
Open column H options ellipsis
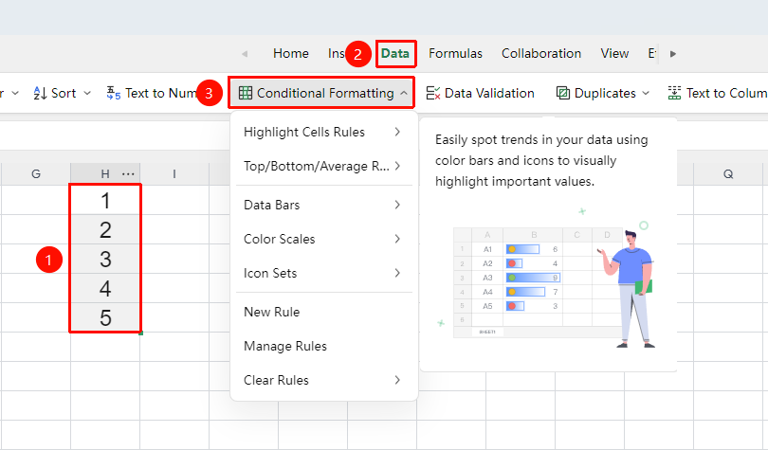click(128, 174)
